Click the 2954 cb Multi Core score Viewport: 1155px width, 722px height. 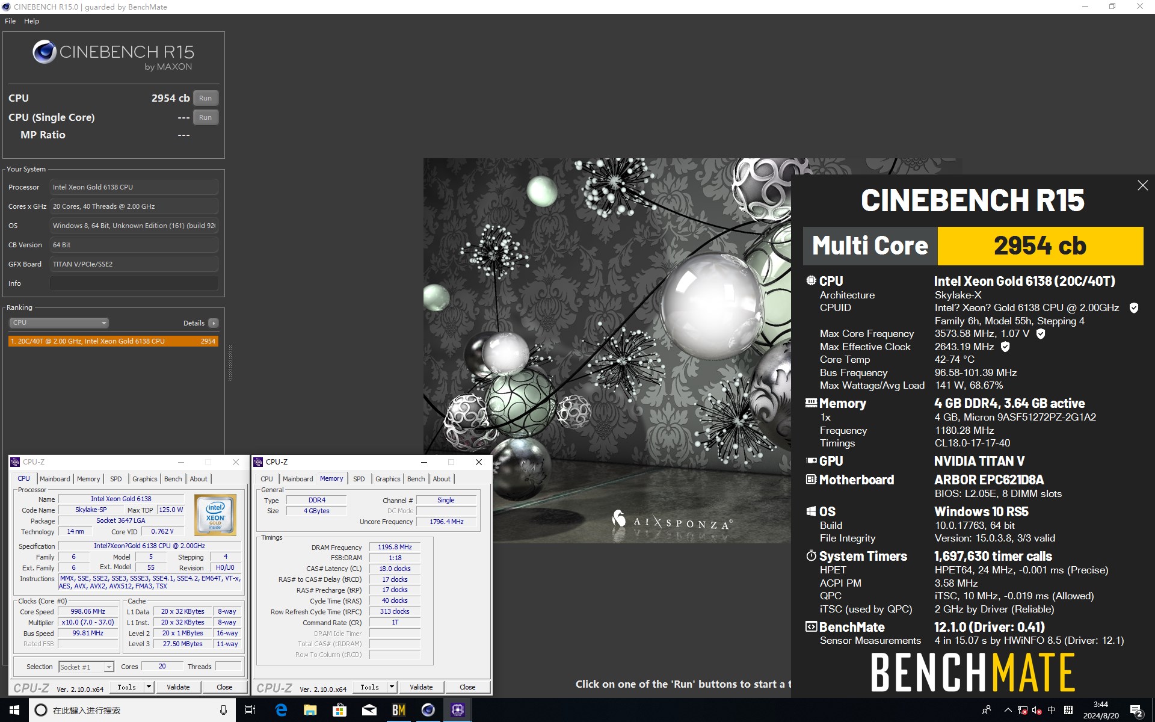coord(1040,245)
